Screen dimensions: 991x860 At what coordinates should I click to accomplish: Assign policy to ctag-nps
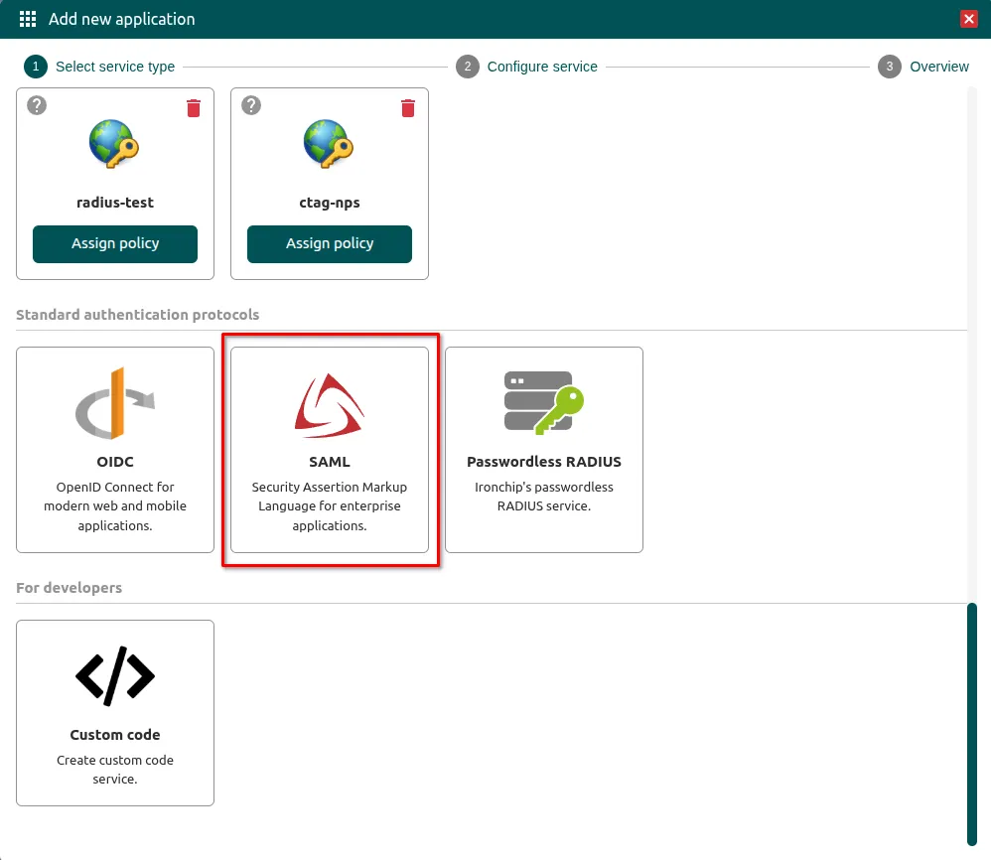[x=330, y=244]
